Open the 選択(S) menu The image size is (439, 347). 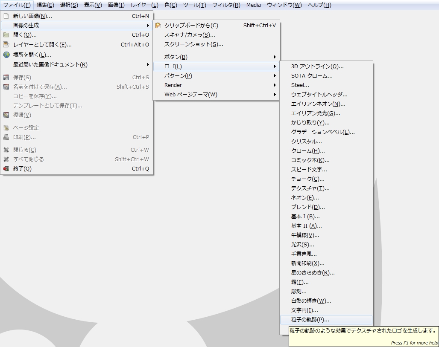click(x=69, y=5)
